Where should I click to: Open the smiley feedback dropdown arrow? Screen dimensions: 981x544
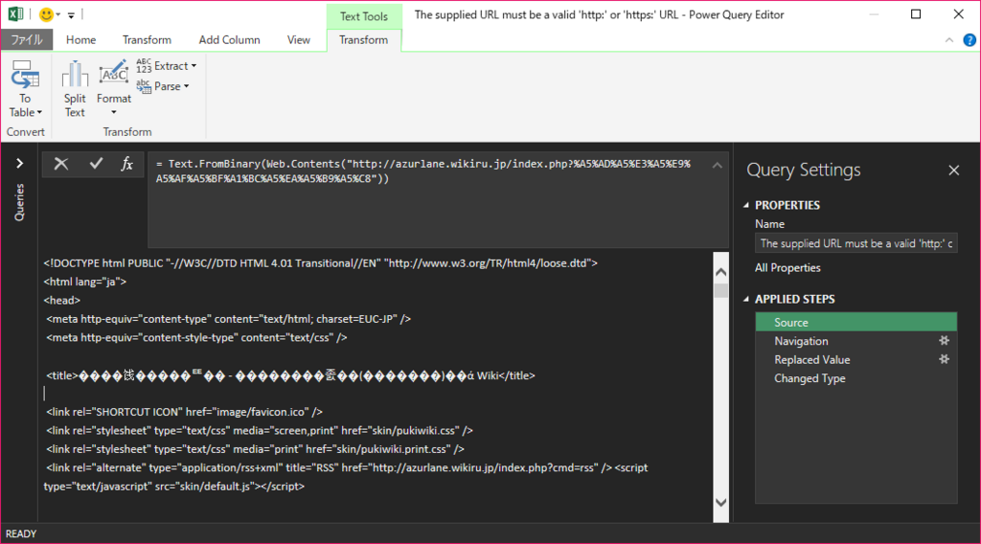coord(58,14)
